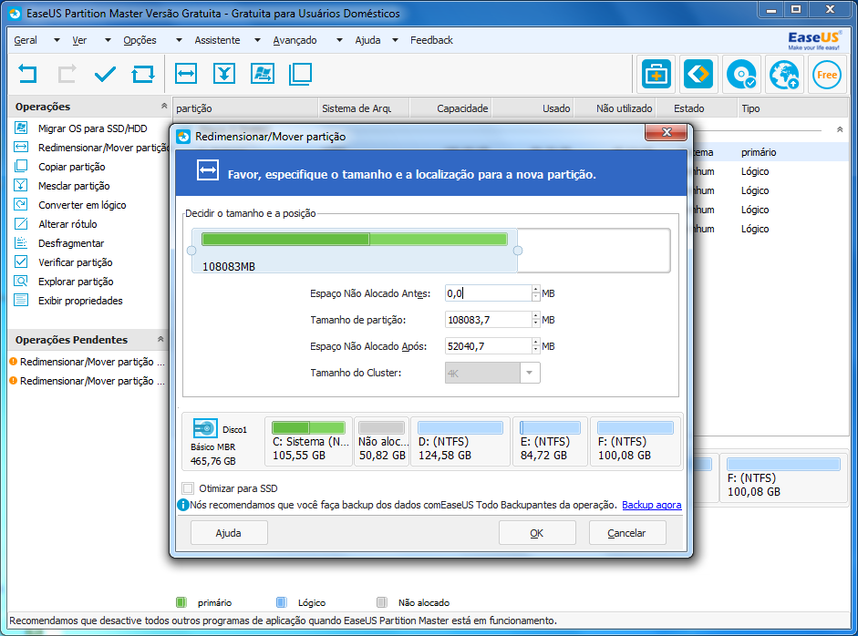Click Migrar OS para SSD/HDD operation
The width and height of the screenshot is (858, 636).
(92, 128)
